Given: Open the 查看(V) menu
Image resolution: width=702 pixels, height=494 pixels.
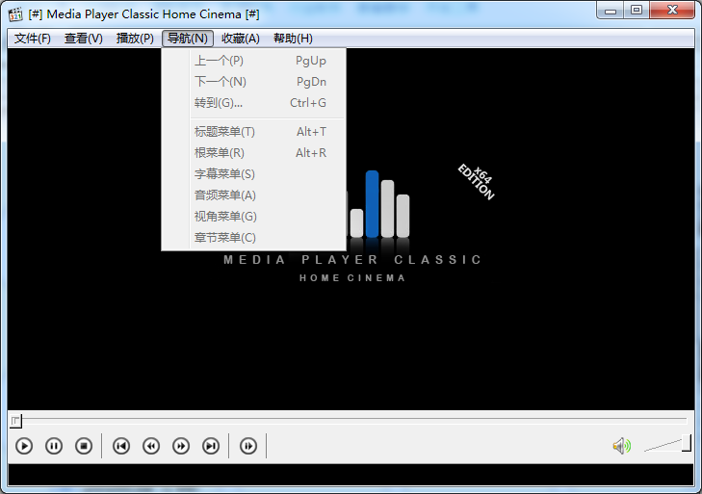Looking at the screenshot, I should [x=84, y=39].
